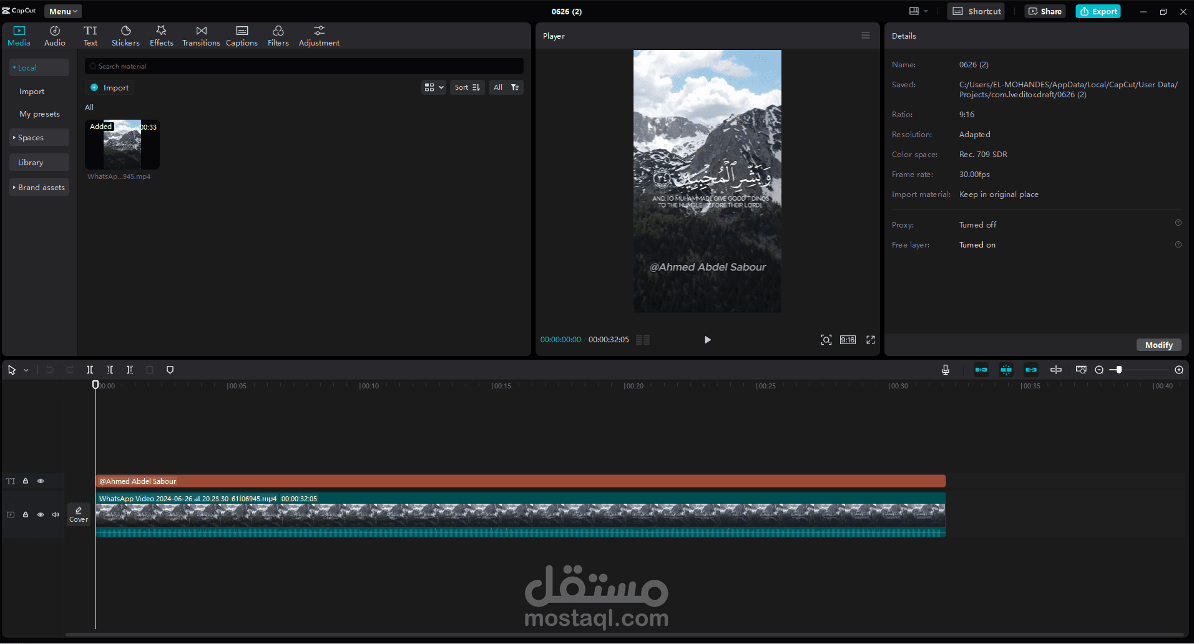Open the preview axis tool icon
The width and height of the screenshot is (1194, 644).
coord(1056,370)
